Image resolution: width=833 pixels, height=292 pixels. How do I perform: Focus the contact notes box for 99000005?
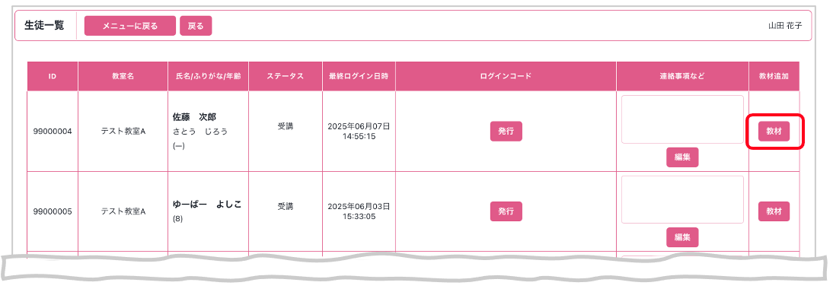(682, 200)
